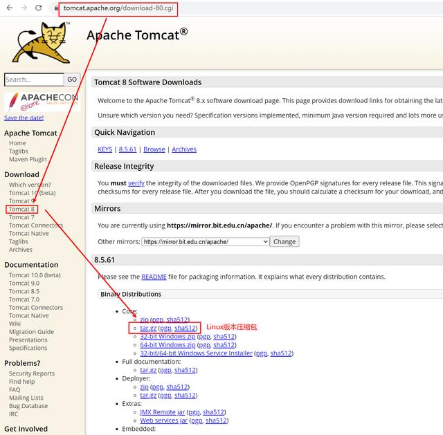
Task: Click Archives in Quick Navigation
Action: 184,149
